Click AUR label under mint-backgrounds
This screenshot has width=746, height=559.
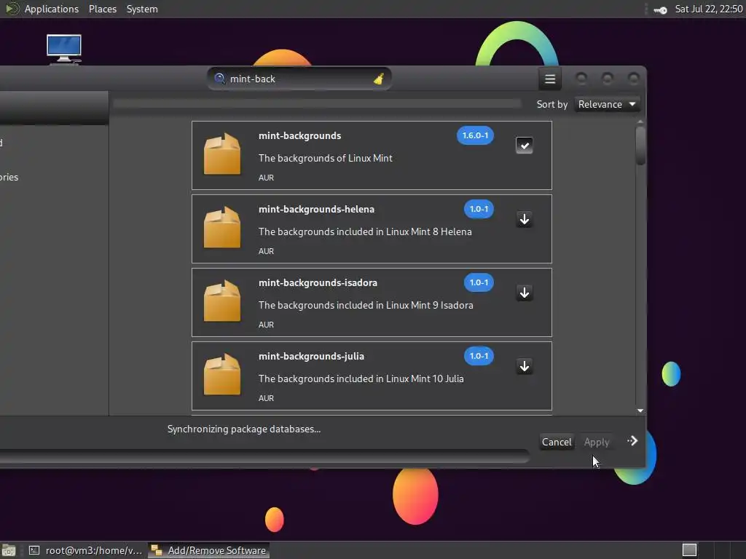tap(266, 178)
